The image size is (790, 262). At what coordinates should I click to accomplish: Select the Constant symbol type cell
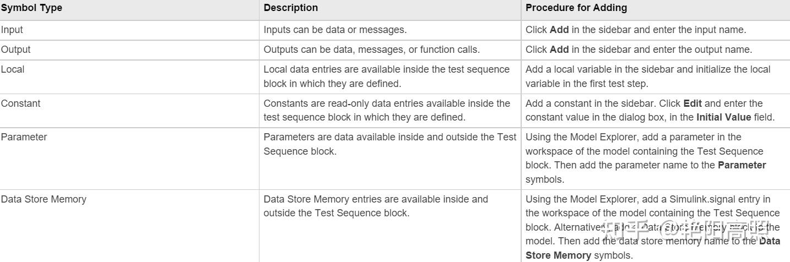tap(20, 103)
